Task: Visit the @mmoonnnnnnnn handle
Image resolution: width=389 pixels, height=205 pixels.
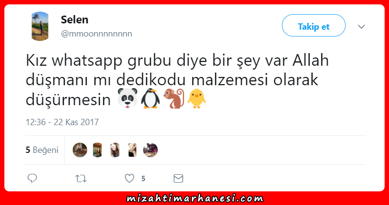Action: click(x=96, y=34)
